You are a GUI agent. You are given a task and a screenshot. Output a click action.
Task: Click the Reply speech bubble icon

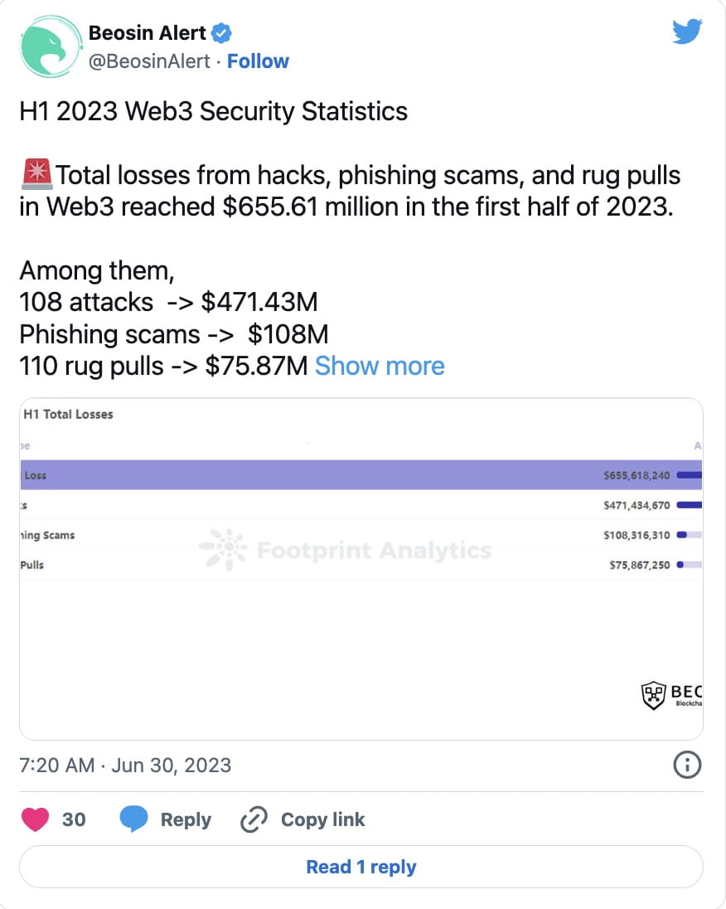(135, 819)
